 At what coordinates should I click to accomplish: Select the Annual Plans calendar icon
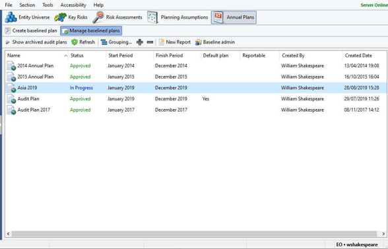[x=218, y=18]
